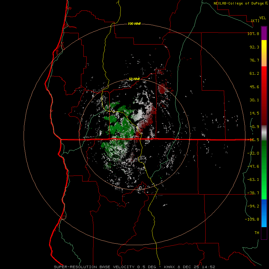
Task: Click the -47.6 velocity scale value
Action: 253,166
